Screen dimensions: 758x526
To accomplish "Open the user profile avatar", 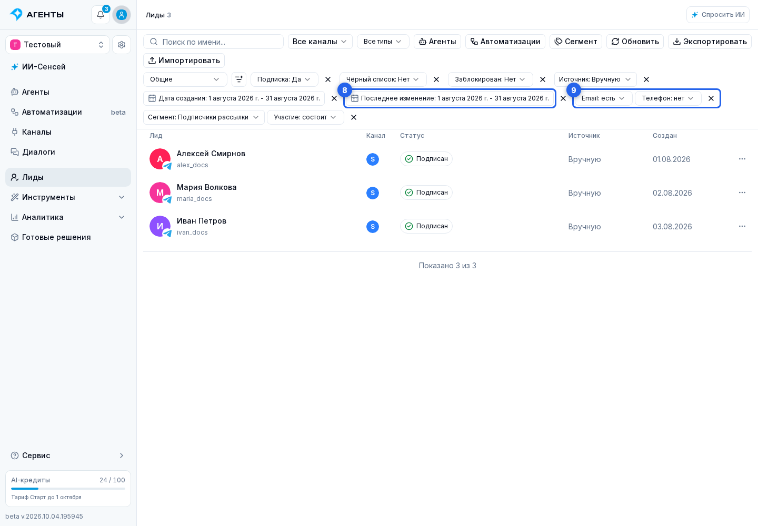I will [122, 15].
